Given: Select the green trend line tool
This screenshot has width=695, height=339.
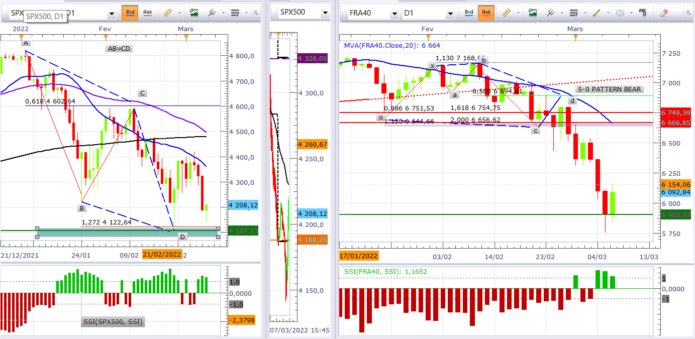Looking at the screenshot, I should pyautogui.click(x=595, y=13).
